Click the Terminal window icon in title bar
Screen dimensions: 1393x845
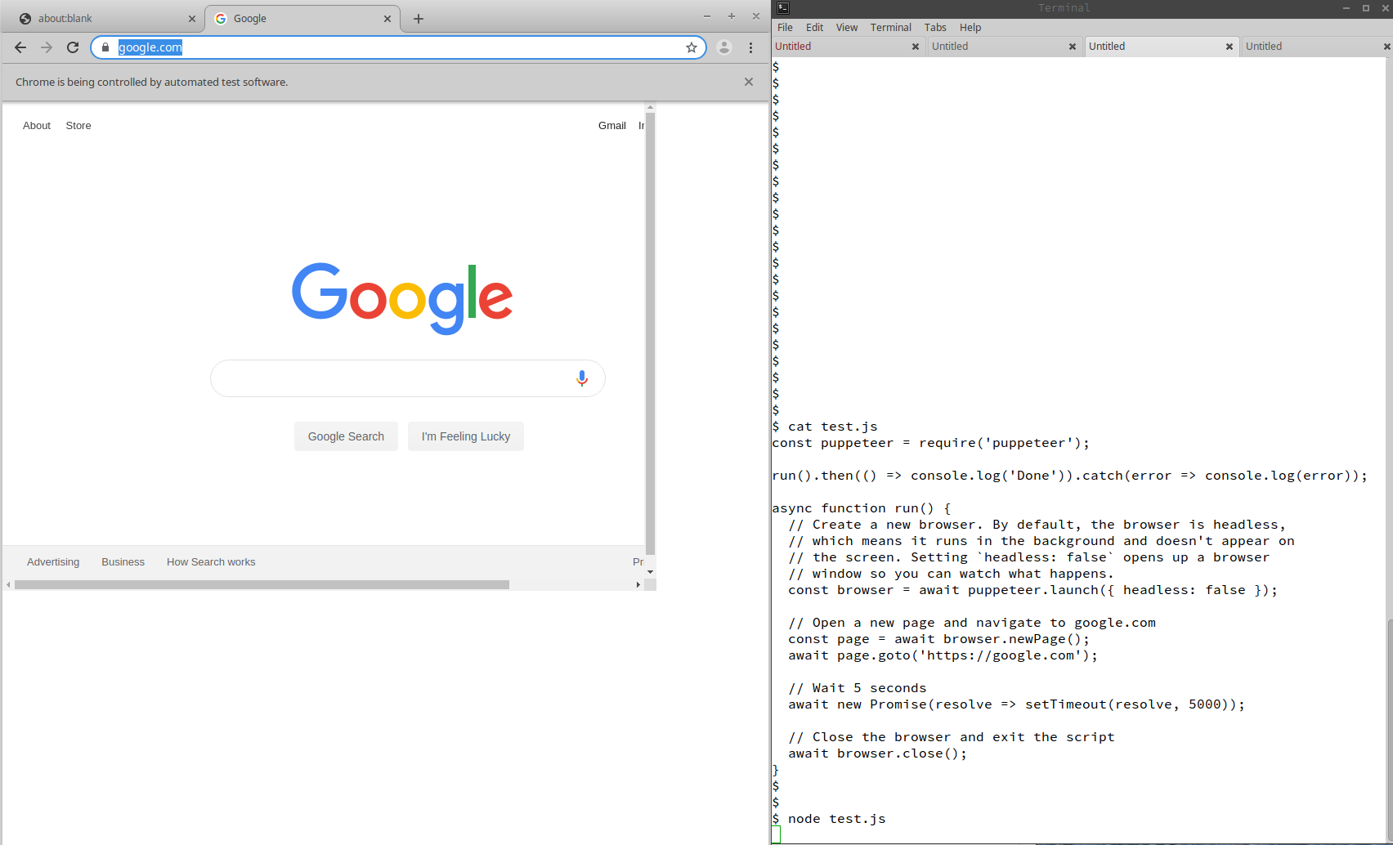pos(783,7)
